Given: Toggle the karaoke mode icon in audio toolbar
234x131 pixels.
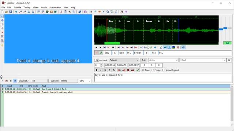Looking at the screenshot, I should click(x=184, y=47).
